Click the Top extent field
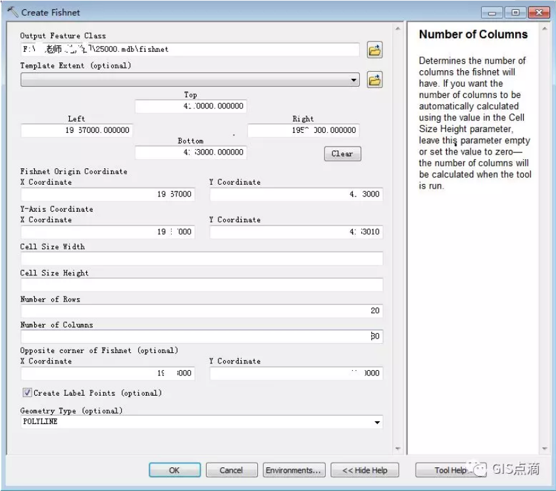Image resolution: width=556 pixels, height=491 pixels. pyautogui.click(x=191, y=106)
